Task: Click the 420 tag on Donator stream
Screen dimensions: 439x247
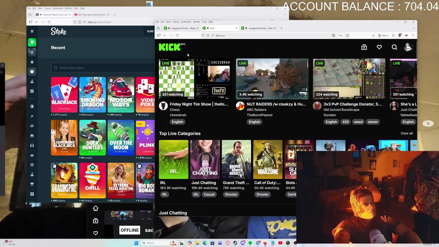Action: 345,122
